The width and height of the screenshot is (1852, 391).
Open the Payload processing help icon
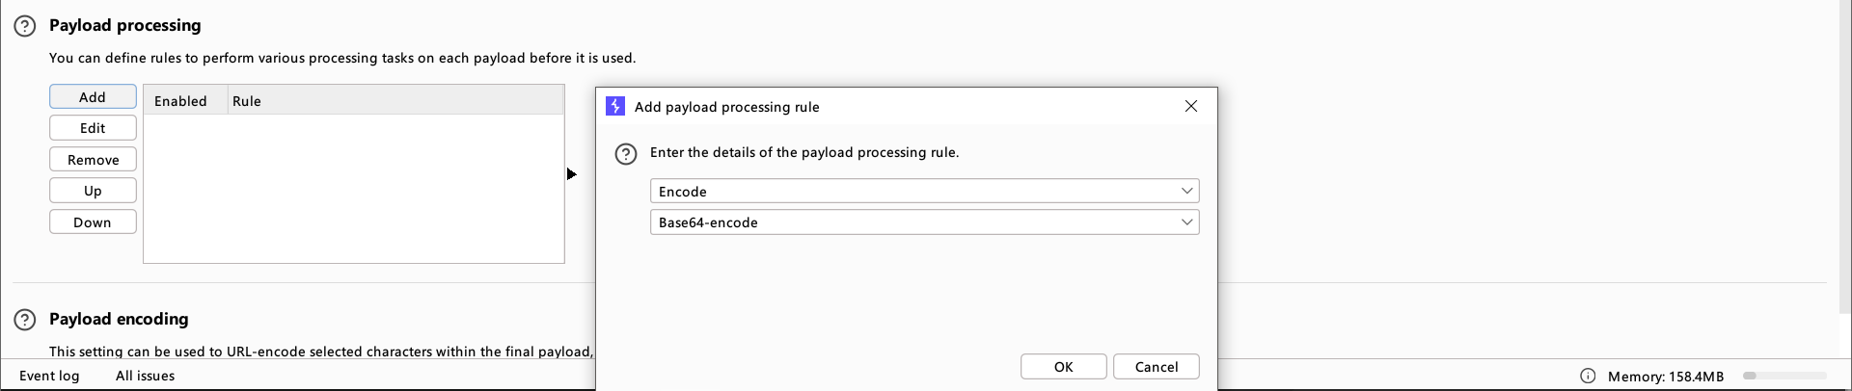[25, 26]
